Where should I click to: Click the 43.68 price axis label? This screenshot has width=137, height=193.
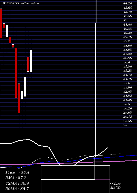(128, 8)
